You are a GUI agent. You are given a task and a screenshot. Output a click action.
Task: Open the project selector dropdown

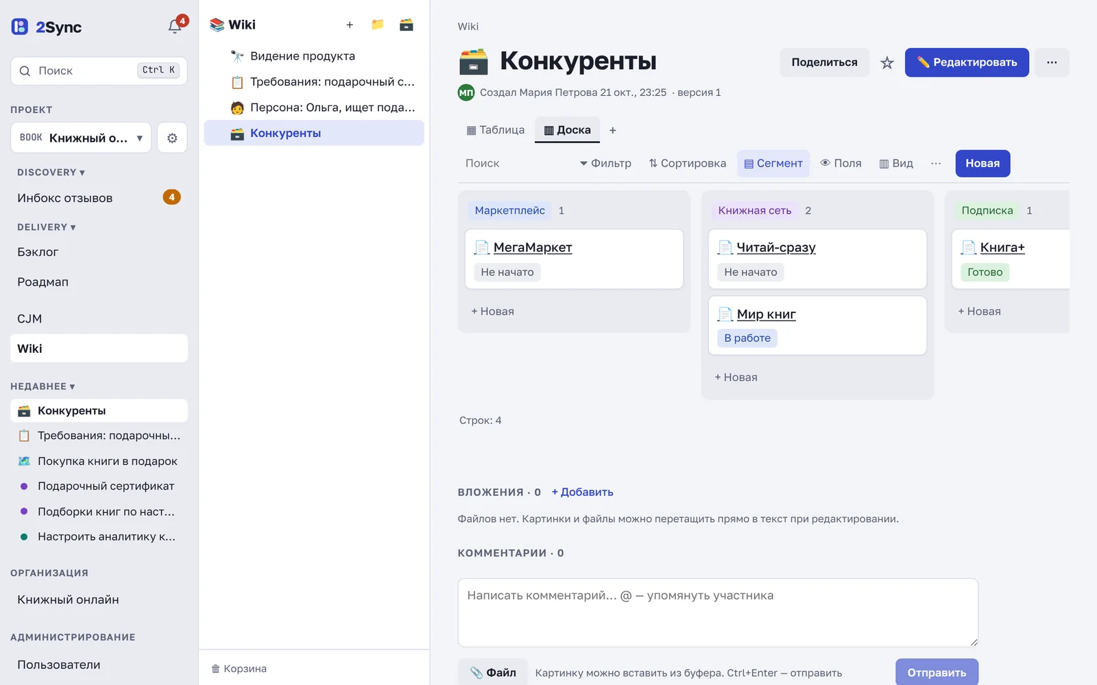(81, 138)
